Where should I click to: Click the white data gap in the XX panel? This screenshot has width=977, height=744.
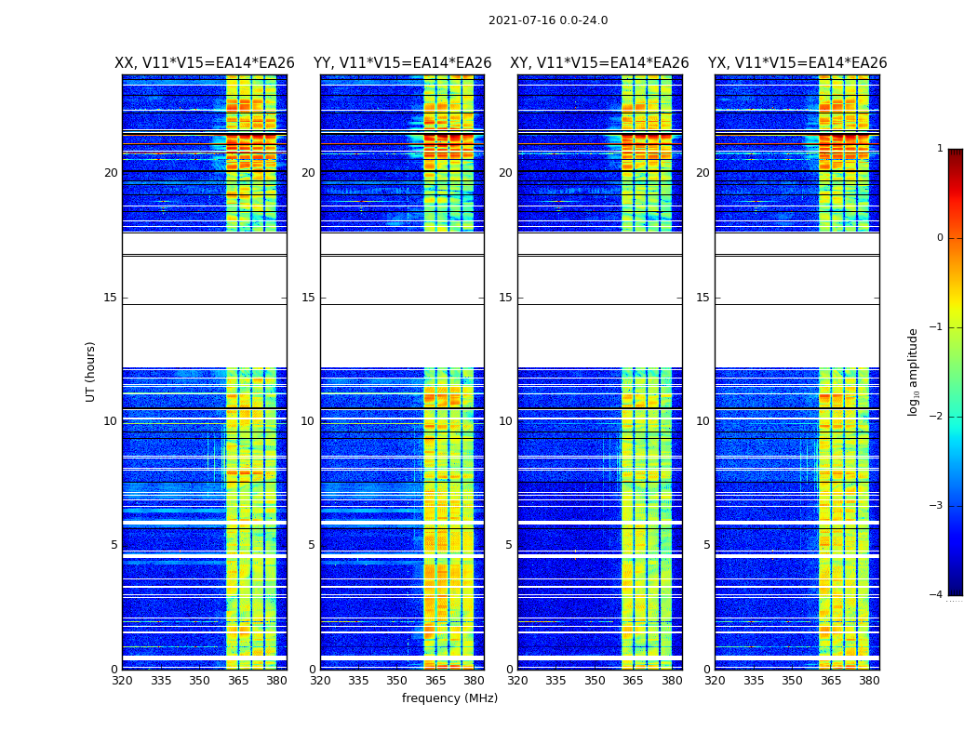[x=205, y=300]
